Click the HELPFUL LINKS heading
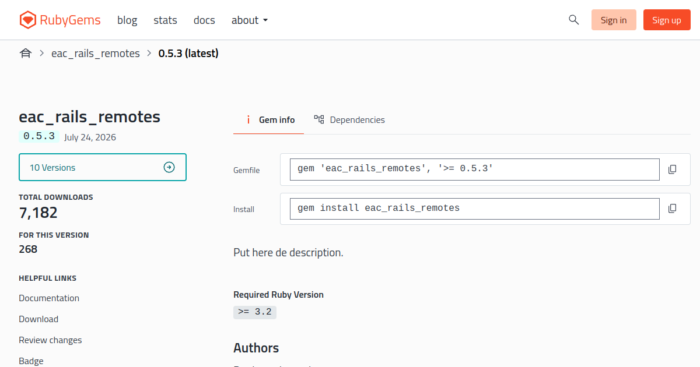 (48, 278)
